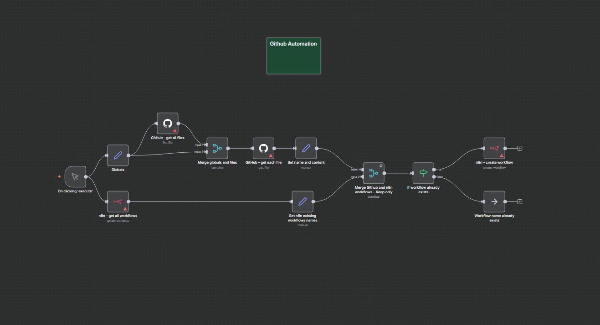Screen dimensions: 600x325
Task: Select the 'n8n - create workflow' node
Action: click(x=494, y=148)
